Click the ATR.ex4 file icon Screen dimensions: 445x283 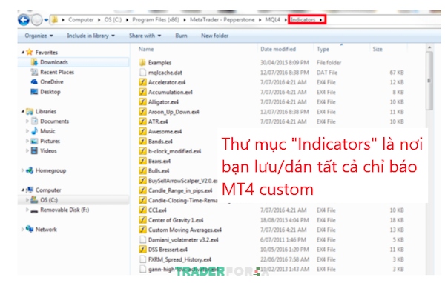coord(142,121)
